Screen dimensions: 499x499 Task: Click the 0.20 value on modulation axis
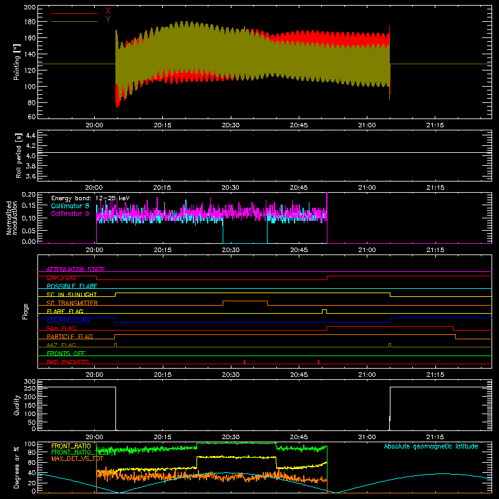[x=29, y=194]
